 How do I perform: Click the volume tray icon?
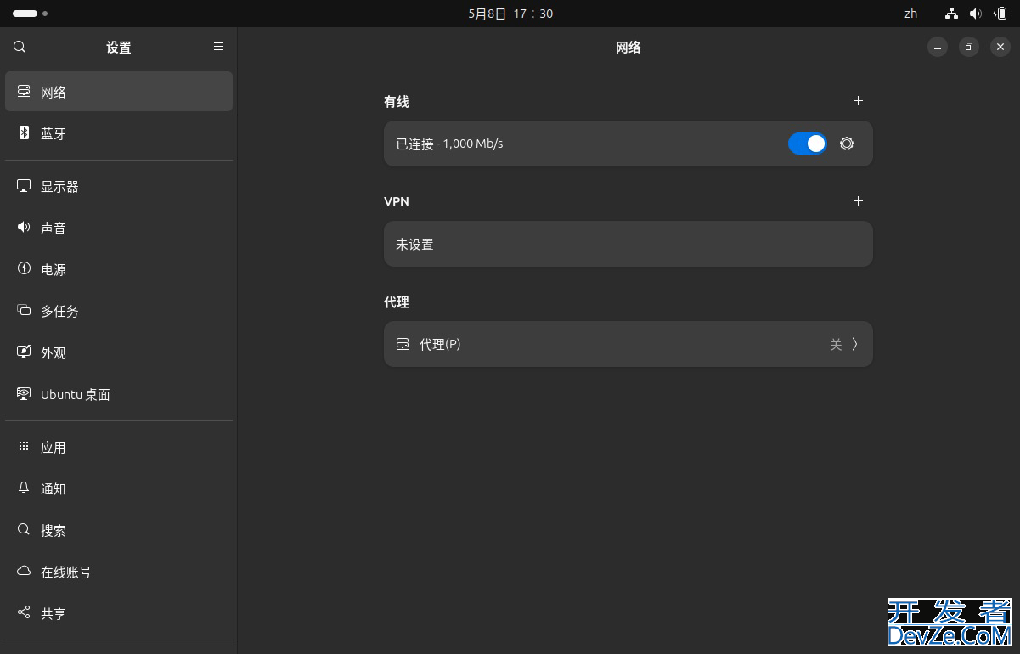coord(976,14)
